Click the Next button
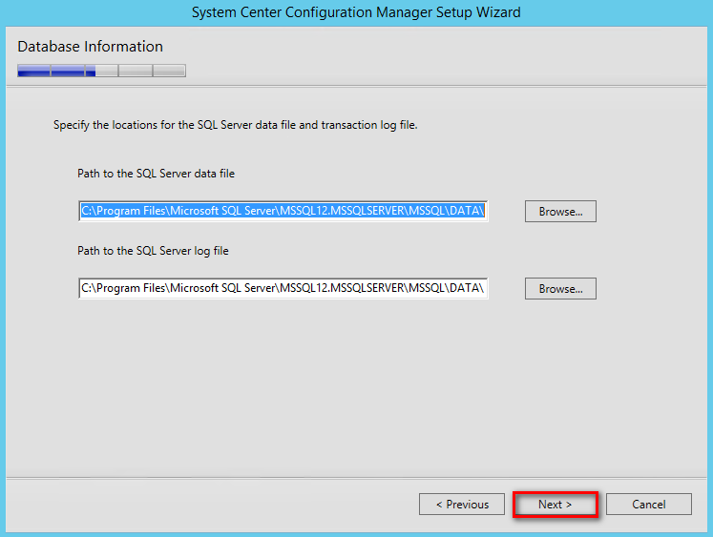713x537 pixels. point(555,505)
